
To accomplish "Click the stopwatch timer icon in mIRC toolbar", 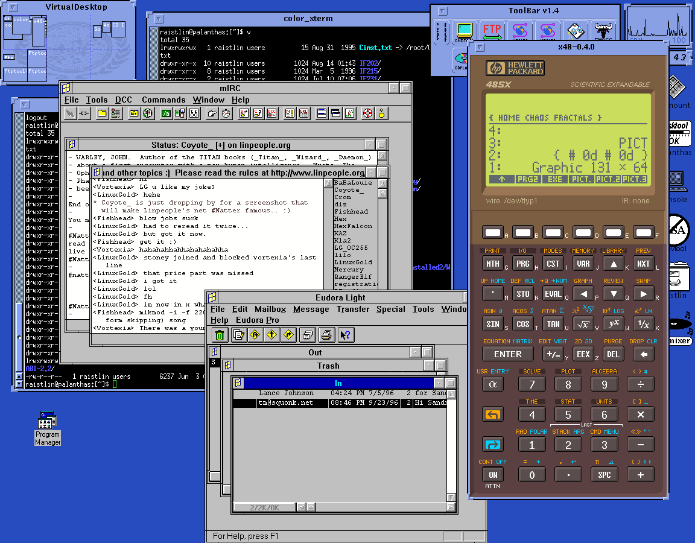I will coord(226,113).
